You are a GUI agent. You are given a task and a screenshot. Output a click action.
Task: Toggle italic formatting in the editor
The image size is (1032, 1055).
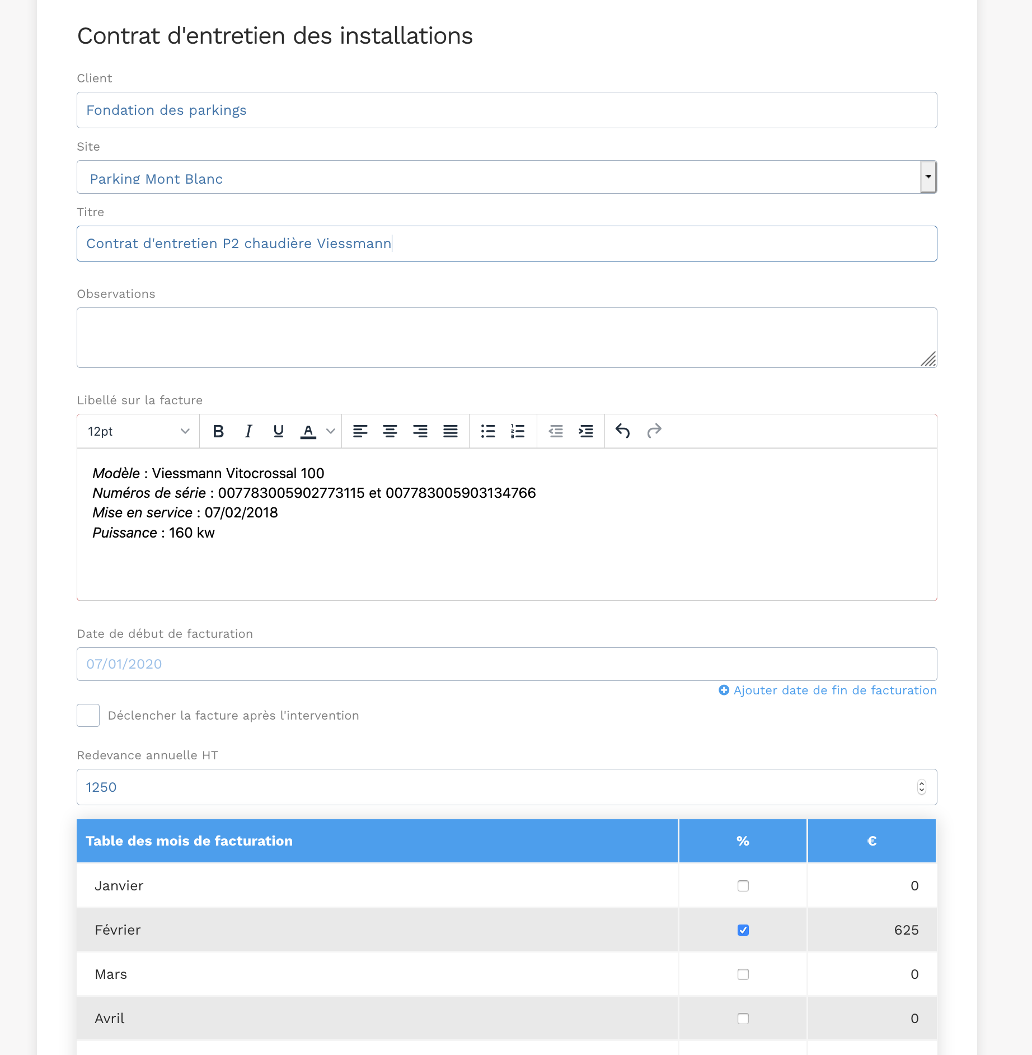[x=248, y=431]
